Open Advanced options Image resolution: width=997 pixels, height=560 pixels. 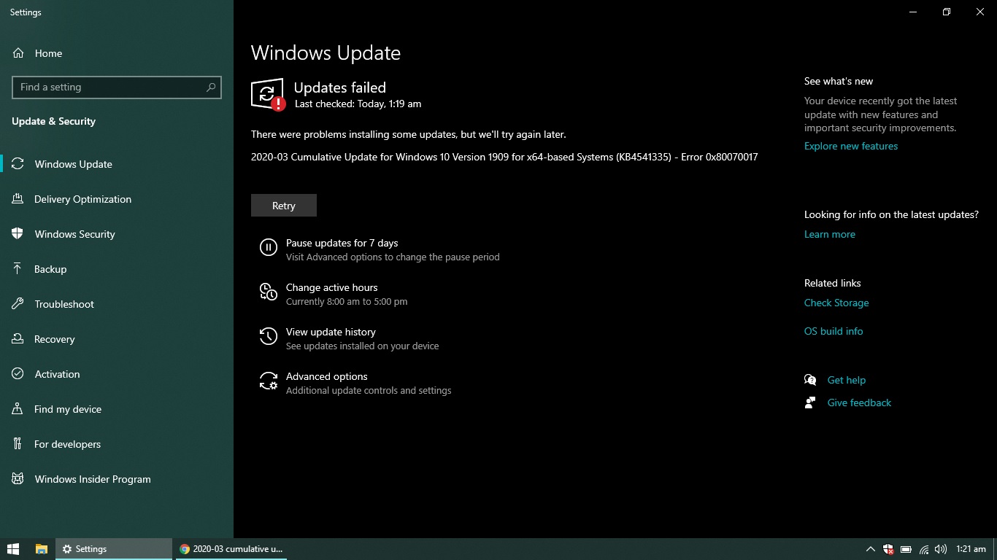326,376
